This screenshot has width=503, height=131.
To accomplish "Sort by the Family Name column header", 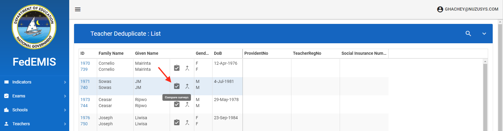I will pos(111,53).
